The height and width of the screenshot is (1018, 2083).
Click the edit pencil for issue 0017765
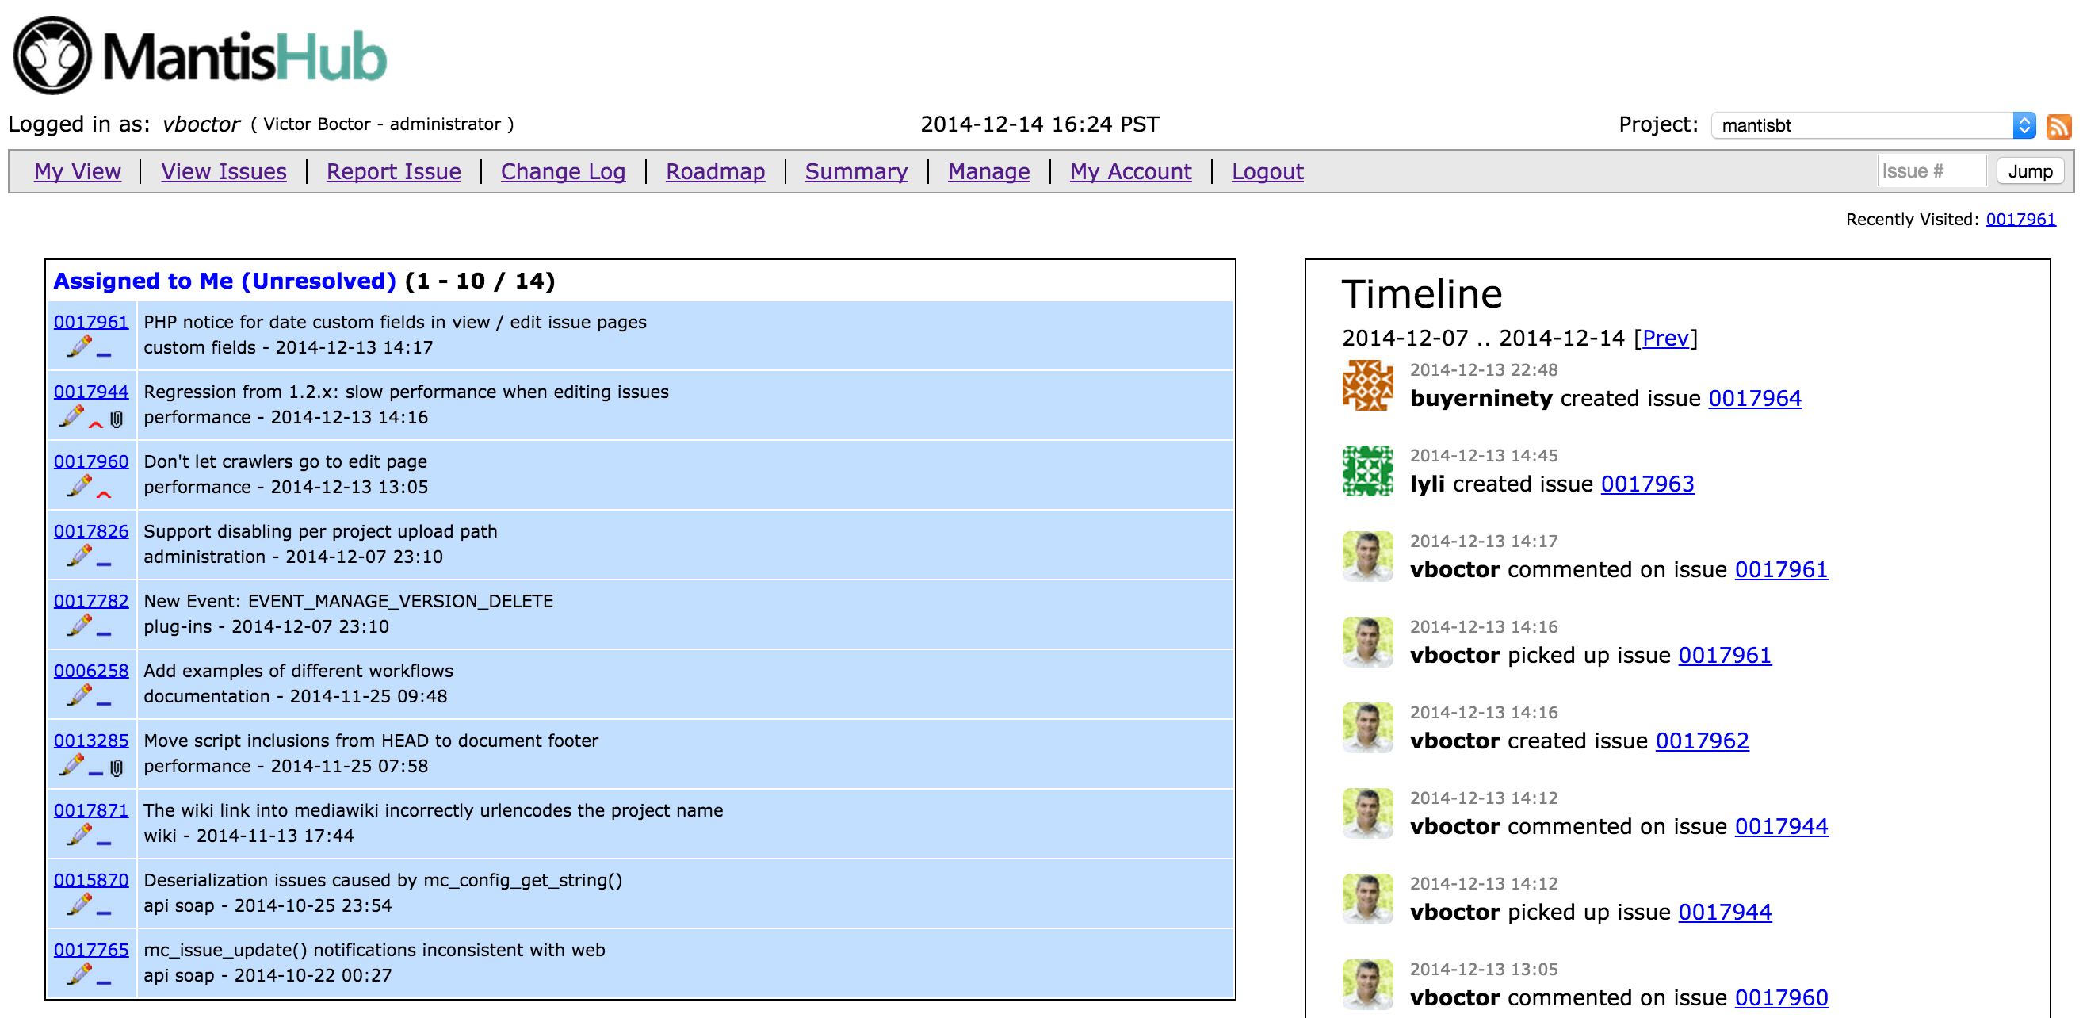pos(78,975)
